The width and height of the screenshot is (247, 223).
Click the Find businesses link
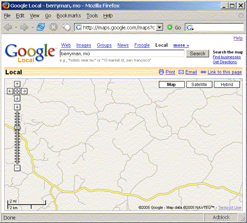coord(227,57)
